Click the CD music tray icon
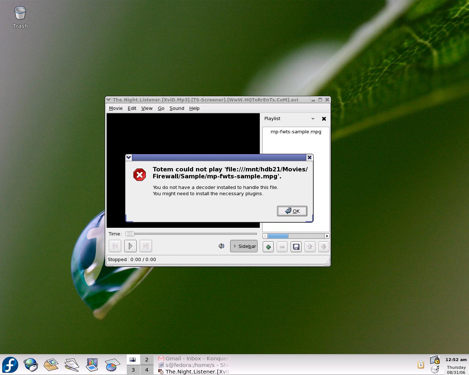Image resolution: width=469 pixels, height=375 pixels. 435,369
